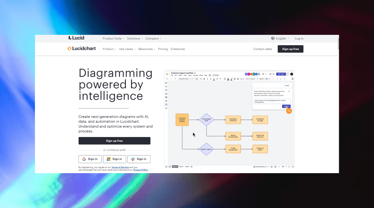Click the Google icon Sign in button
The width and height of the screenshot is (374, 208).
point(90,159)
